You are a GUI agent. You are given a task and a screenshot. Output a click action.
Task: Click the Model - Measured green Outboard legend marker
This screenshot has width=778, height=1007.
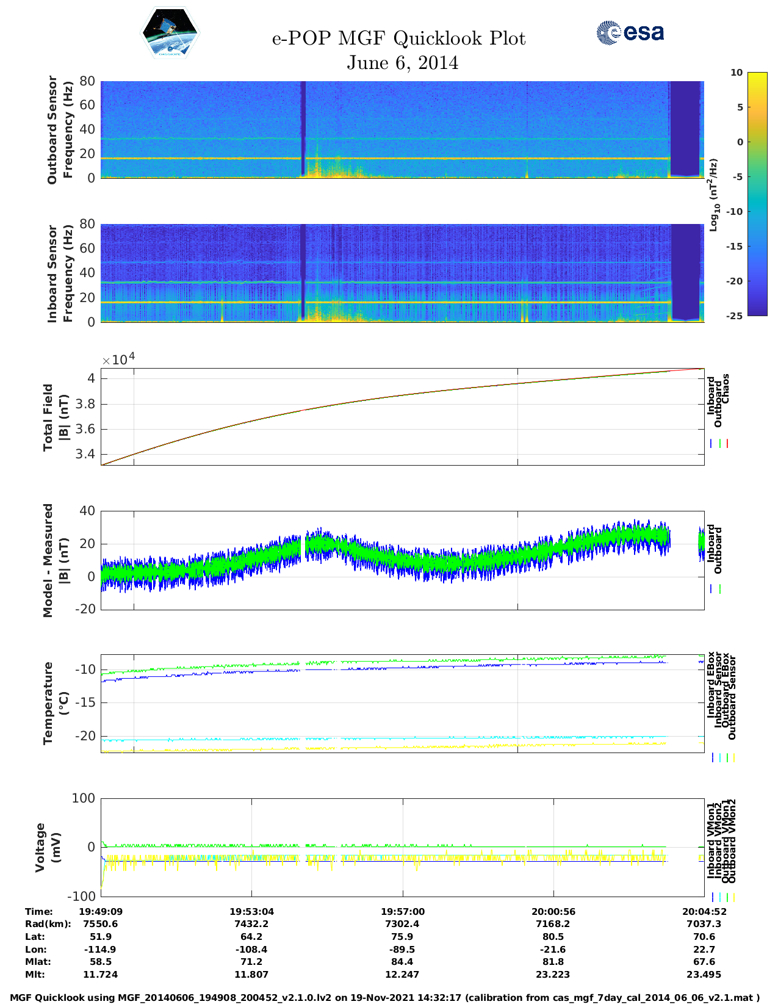point(720,589)
